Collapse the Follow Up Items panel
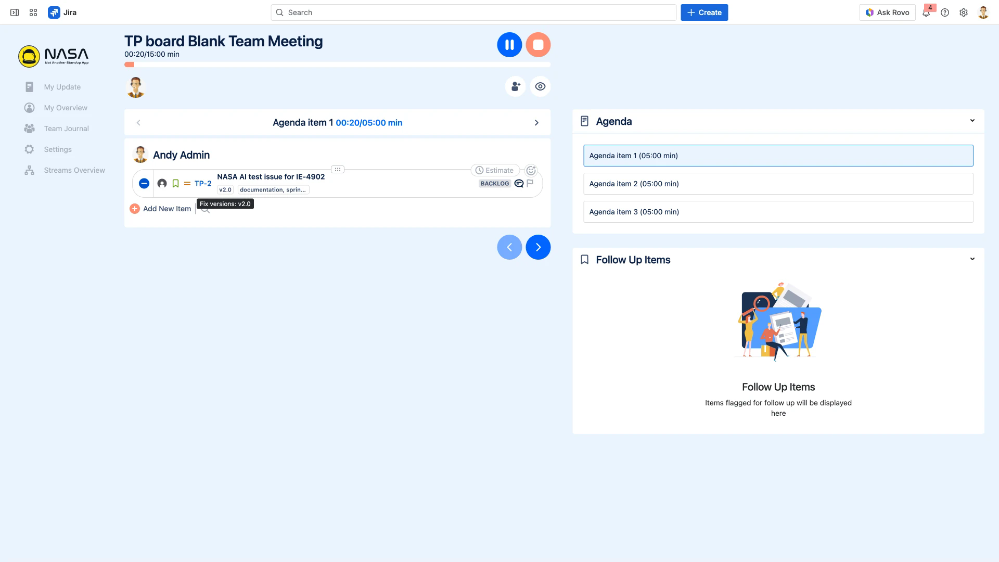The width and height of the screenshot is (999, 562). pyautogui.click(x=972, y=259)
